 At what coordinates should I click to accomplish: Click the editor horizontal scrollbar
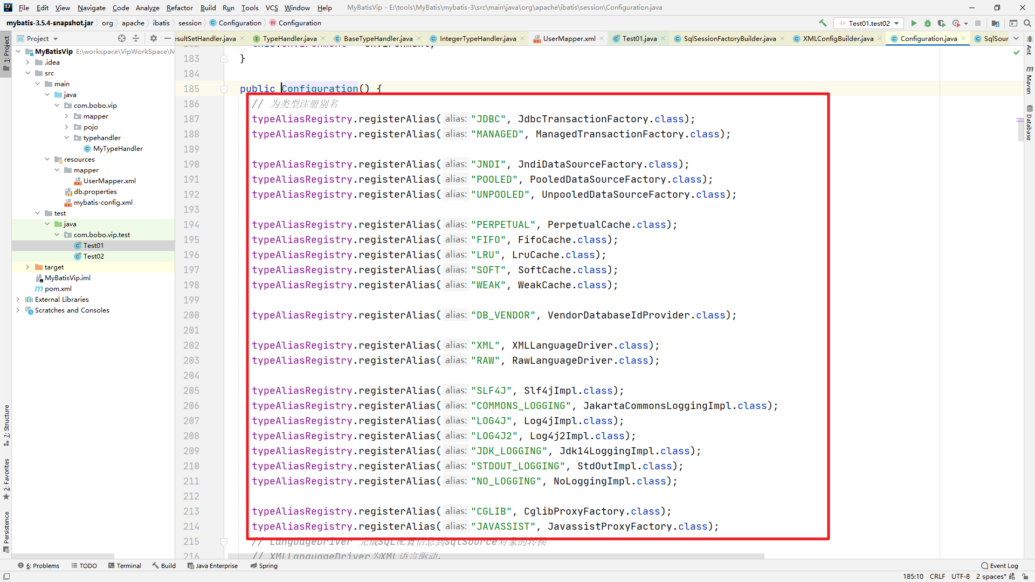496,556
